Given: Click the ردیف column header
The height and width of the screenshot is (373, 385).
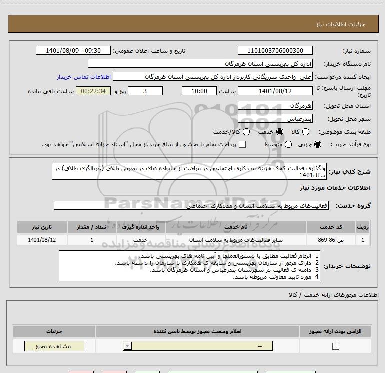Looking at the screenshot, I should pyautogui.click(x=363, y=227).
